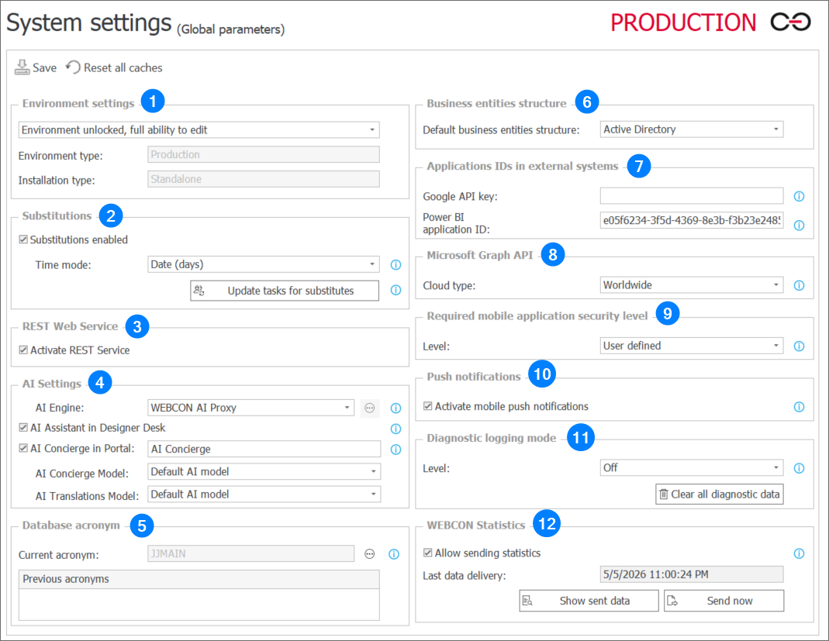Click the Save toolbar icon
Image resolution: width=829 pixels, height=641 pixels.
coord(22,67)
